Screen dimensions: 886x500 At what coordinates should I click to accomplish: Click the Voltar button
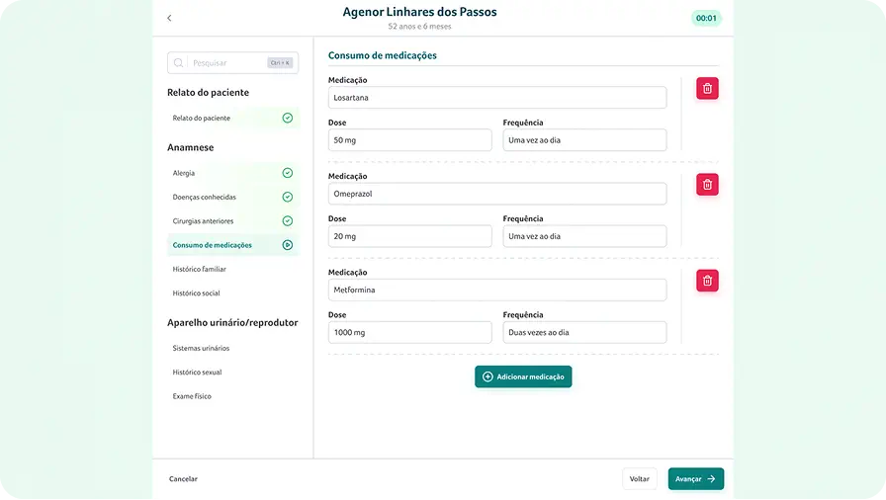[640, 479]
